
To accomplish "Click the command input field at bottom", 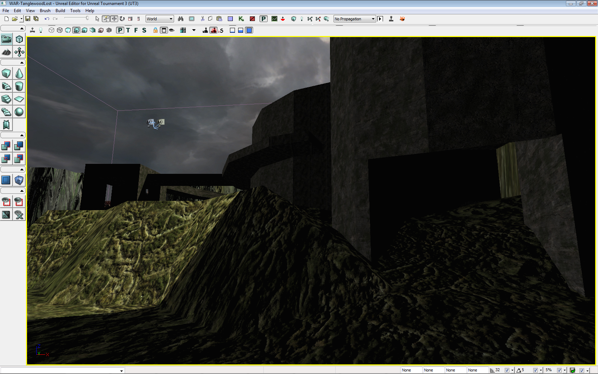I will [62, 370].
